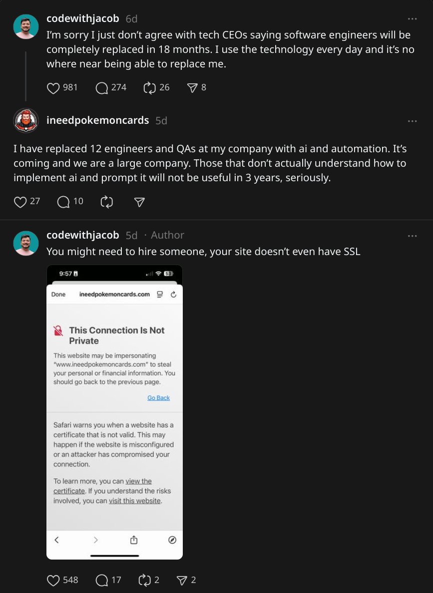Like codewithjacob's first post with 981 likes

tap(53, 88)
